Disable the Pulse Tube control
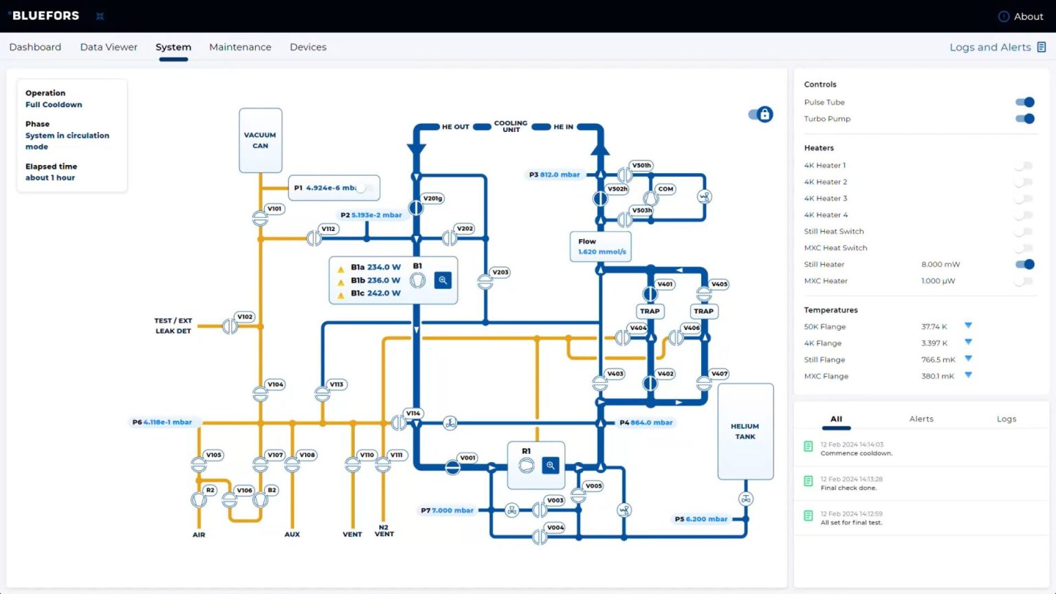 1025,102
